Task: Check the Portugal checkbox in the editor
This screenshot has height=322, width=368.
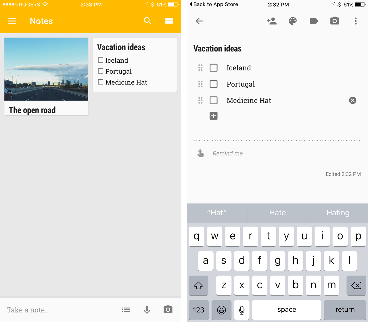Action: coord(213,84)
